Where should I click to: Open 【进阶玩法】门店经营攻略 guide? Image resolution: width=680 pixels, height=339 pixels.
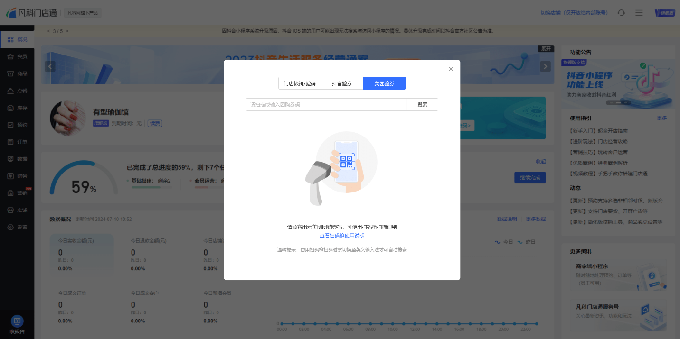point(598,141)
